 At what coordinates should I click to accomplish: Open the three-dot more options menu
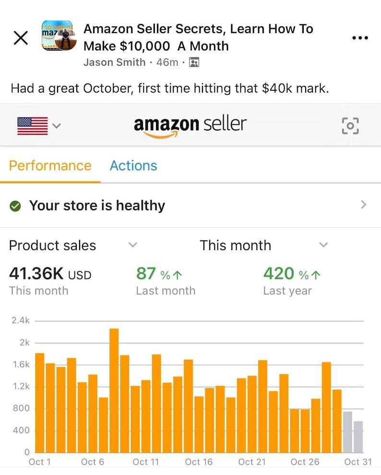point(359,38)
